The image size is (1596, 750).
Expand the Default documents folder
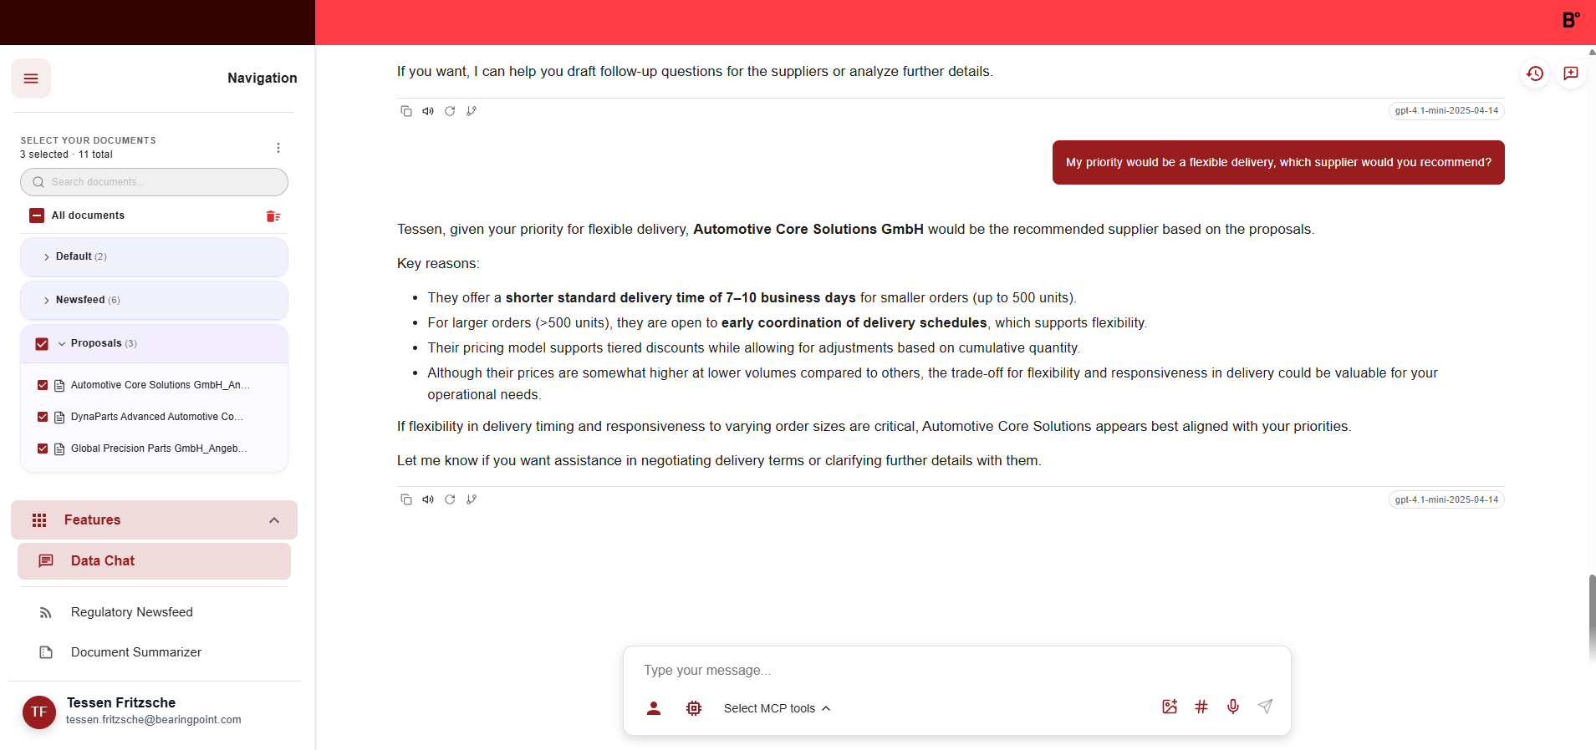tap(47, 257)
